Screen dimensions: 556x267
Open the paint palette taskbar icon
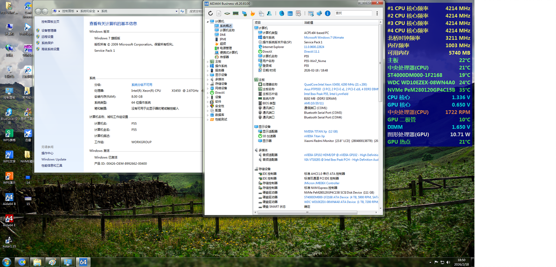[53, 262]
